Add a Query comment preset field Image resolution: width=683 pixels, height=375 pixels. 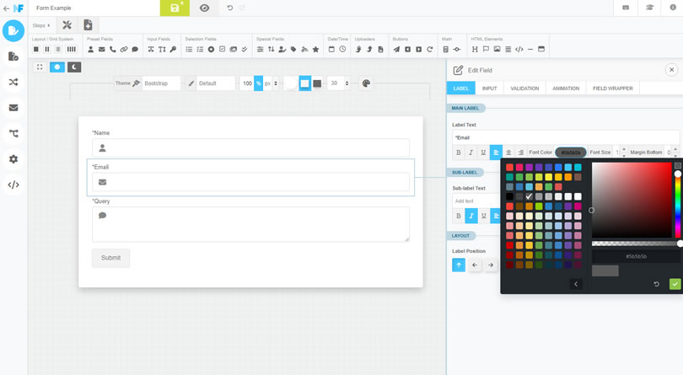[135, 49]
